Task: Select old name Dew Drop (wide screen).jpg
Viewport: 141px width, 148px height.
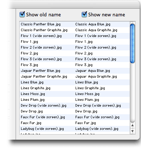Action: (44, 106)
